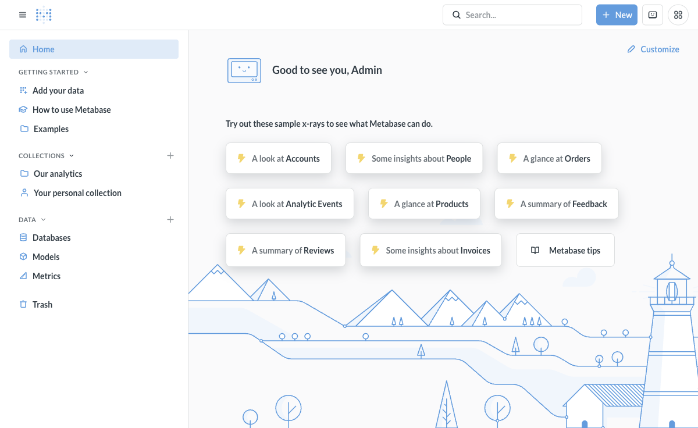Open How to use Metabase
Viewport: 698px width, 428px height.
(x=94, y=110)
